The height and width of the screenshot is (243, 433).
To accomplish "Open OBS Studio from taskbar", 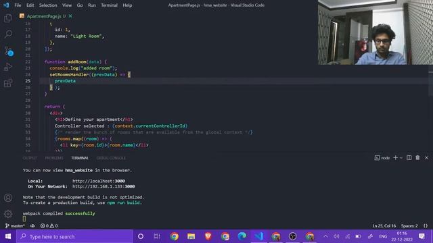I will tap(293, 236).
